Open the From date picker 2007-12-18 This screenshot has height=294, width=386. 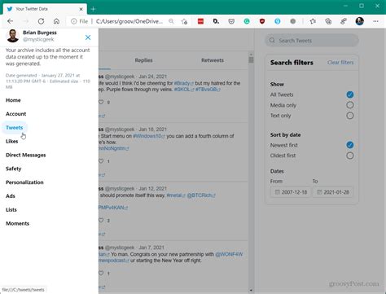(x=291, y=192)
